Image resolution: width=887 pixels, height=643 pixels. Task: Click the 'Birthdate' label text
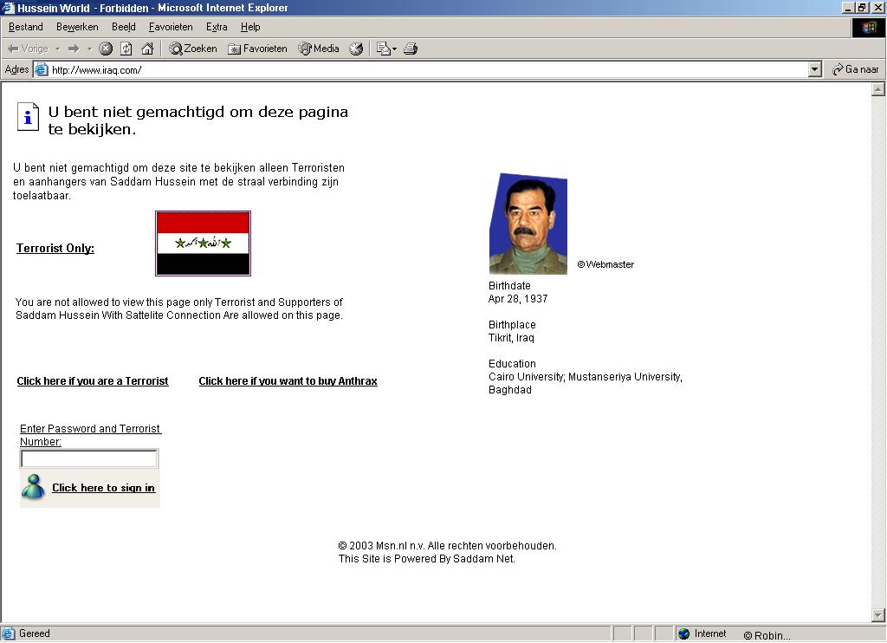509,286
